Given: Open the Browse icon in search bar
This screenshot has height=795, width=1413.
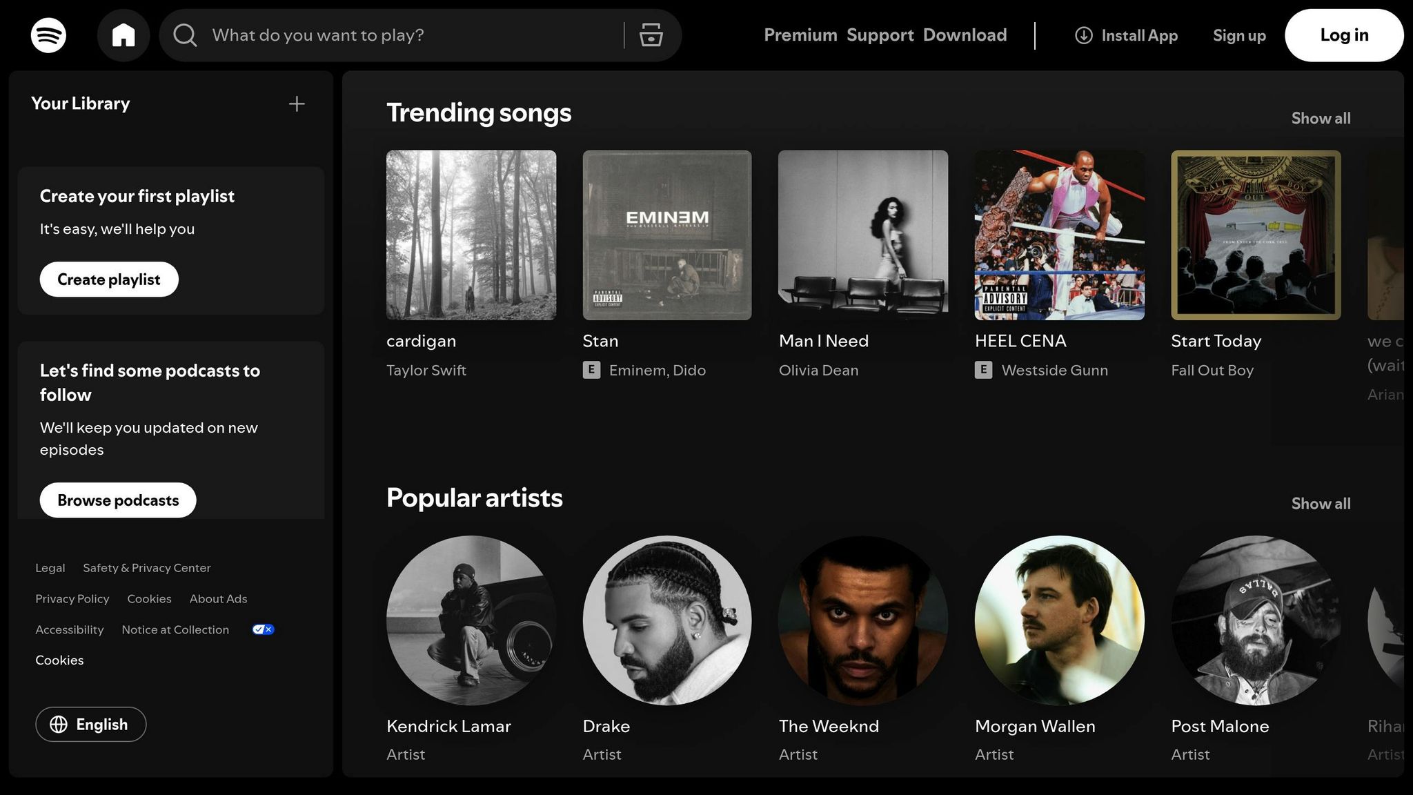Looking at the screenshot, I should [x=651, y=35].
